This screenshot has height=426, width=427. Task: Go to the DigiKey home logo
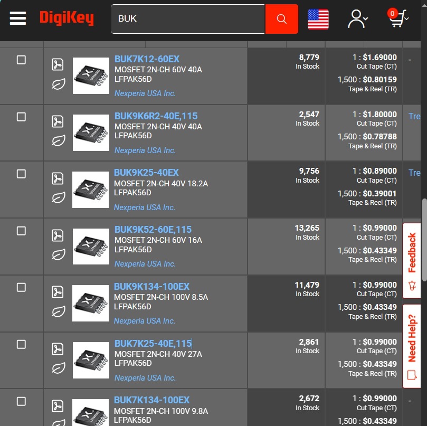(x=67, y=18)
